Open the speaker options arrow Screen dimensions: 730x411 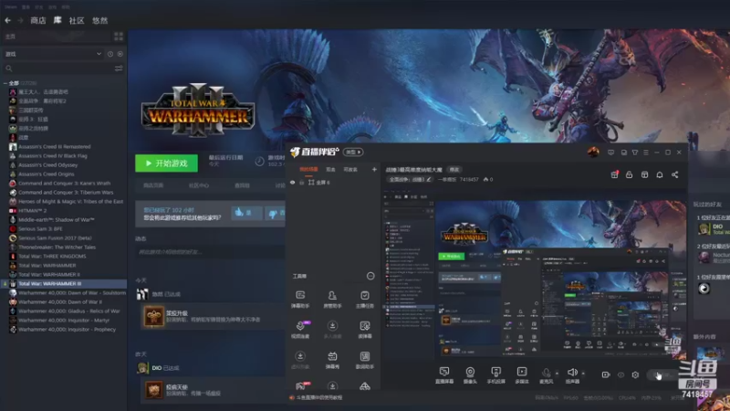[x=583, y=374]
